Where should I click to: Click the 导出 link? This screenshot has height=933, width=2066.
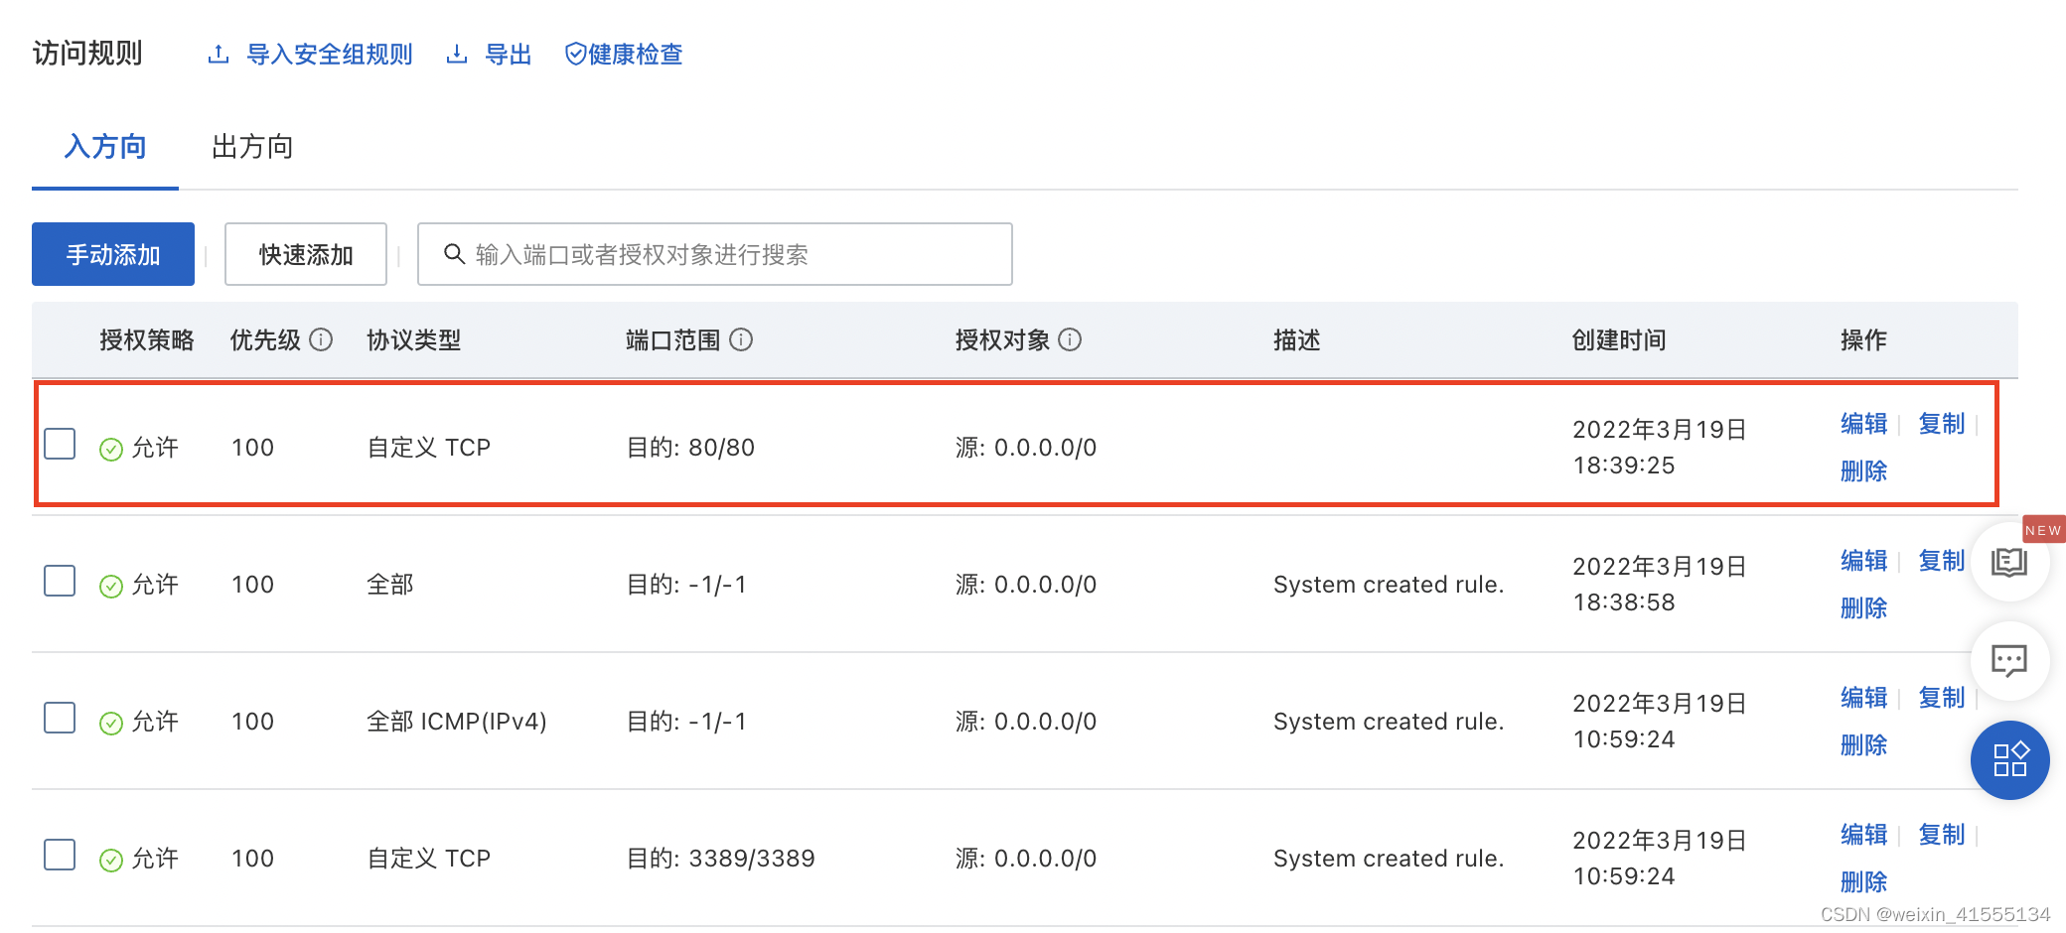click(509, 55)
